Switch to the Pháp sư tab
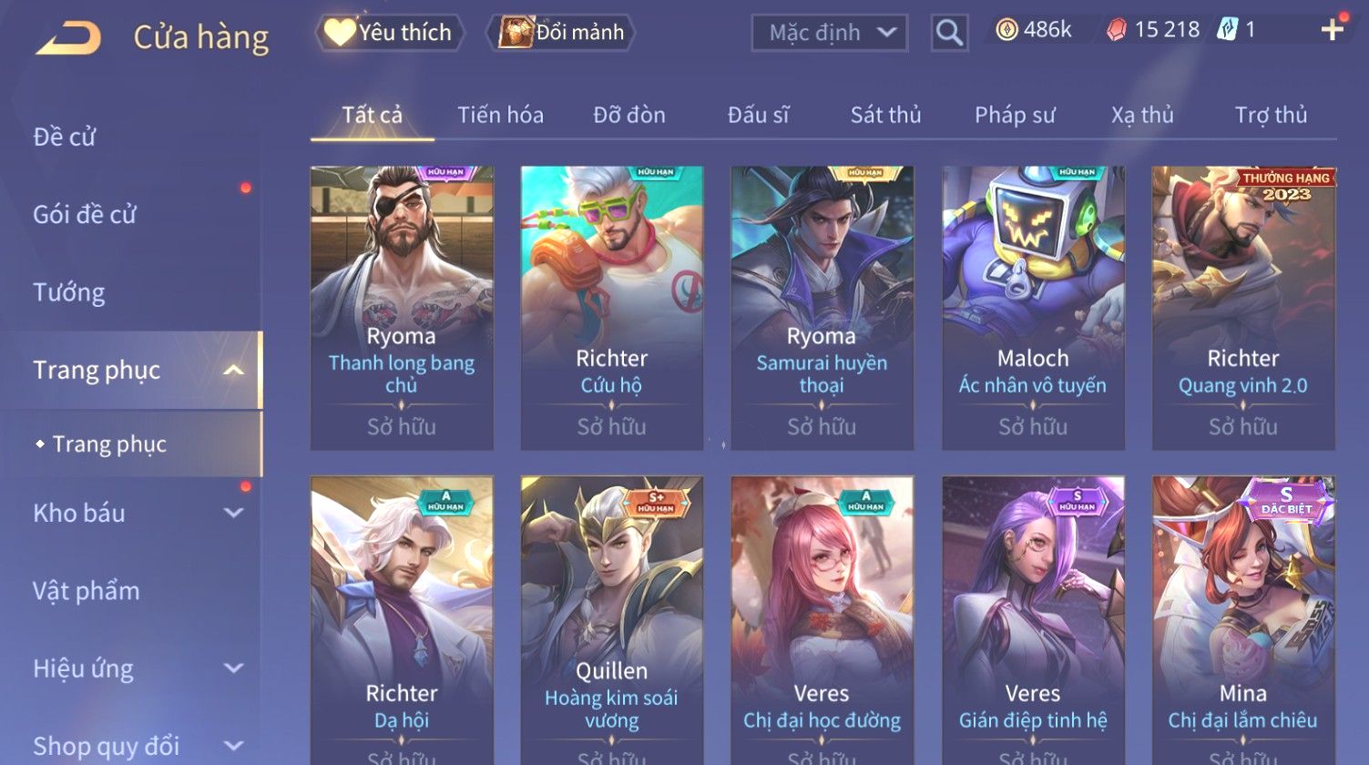The height and width of the screenshot is (765, 1369). pos(1015,115)
